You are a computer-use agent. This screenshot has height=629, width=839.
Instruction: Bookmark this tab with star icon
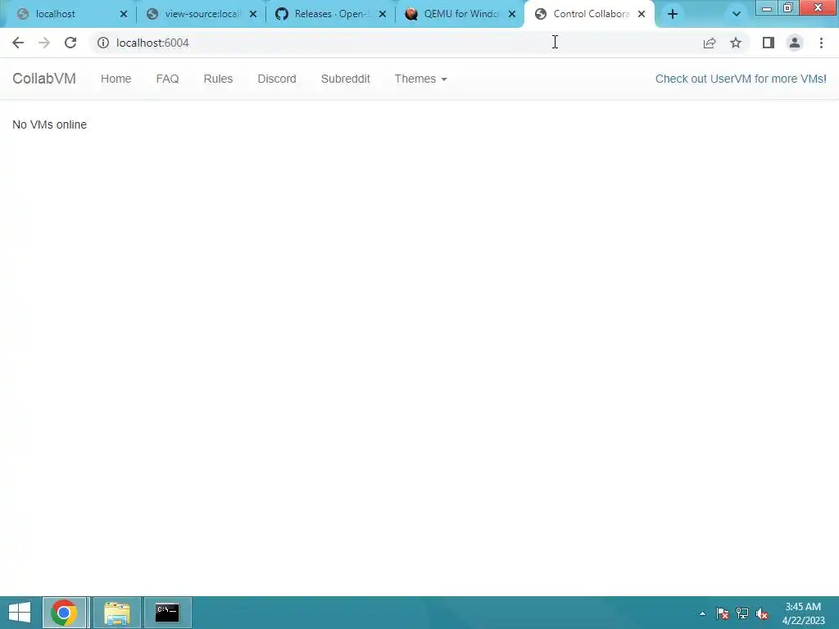click(736, 43)
